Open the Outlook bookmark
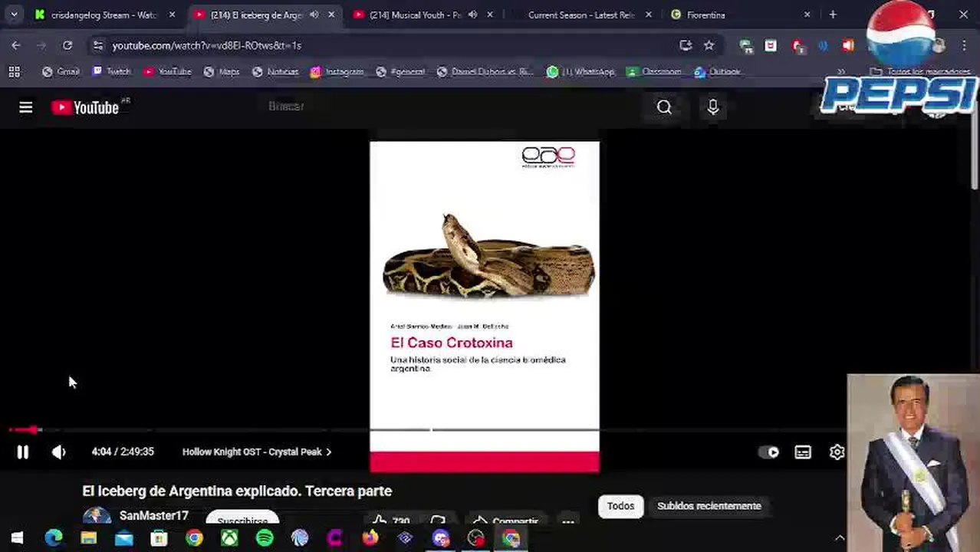This screenshot has height=552, width=980. pos(717,71)
